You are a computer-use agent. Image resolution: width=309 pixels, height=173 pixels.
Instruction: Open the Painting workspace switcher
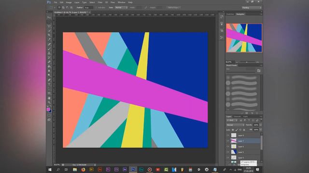pos(252,8)
